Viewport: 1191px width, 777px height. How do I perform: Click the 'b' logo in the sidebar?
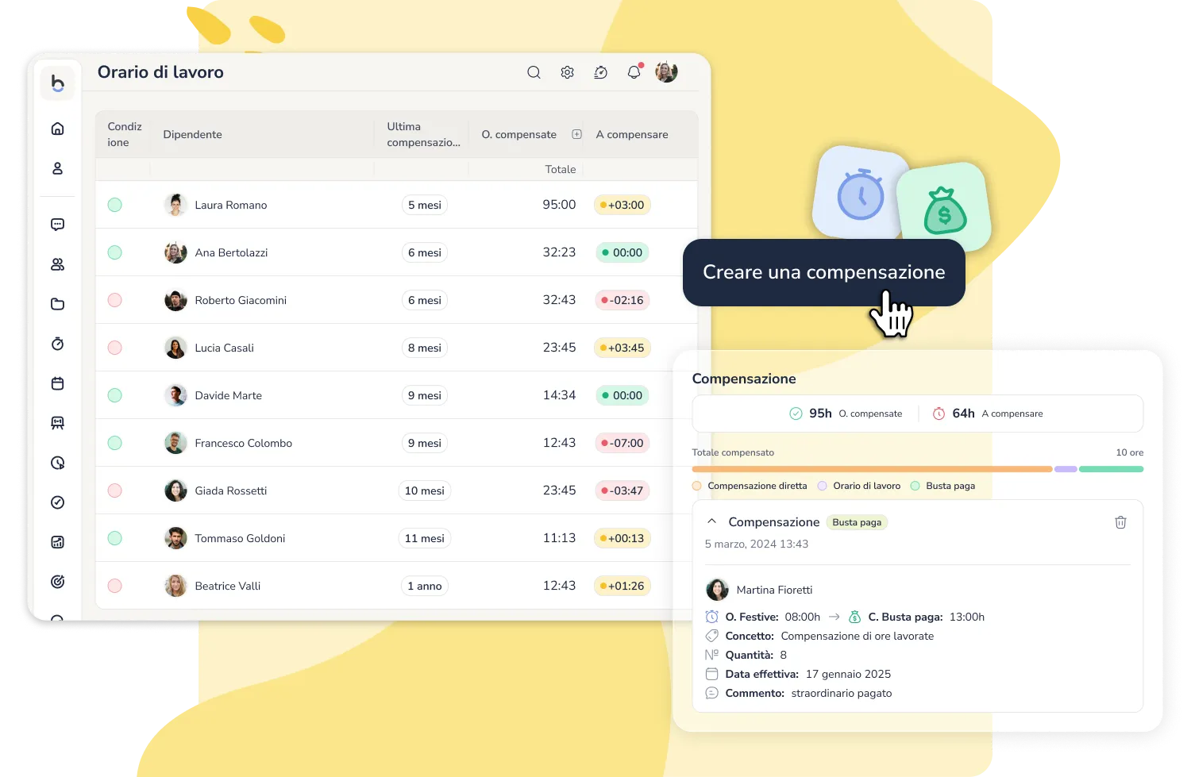click(x=57, y=83)
